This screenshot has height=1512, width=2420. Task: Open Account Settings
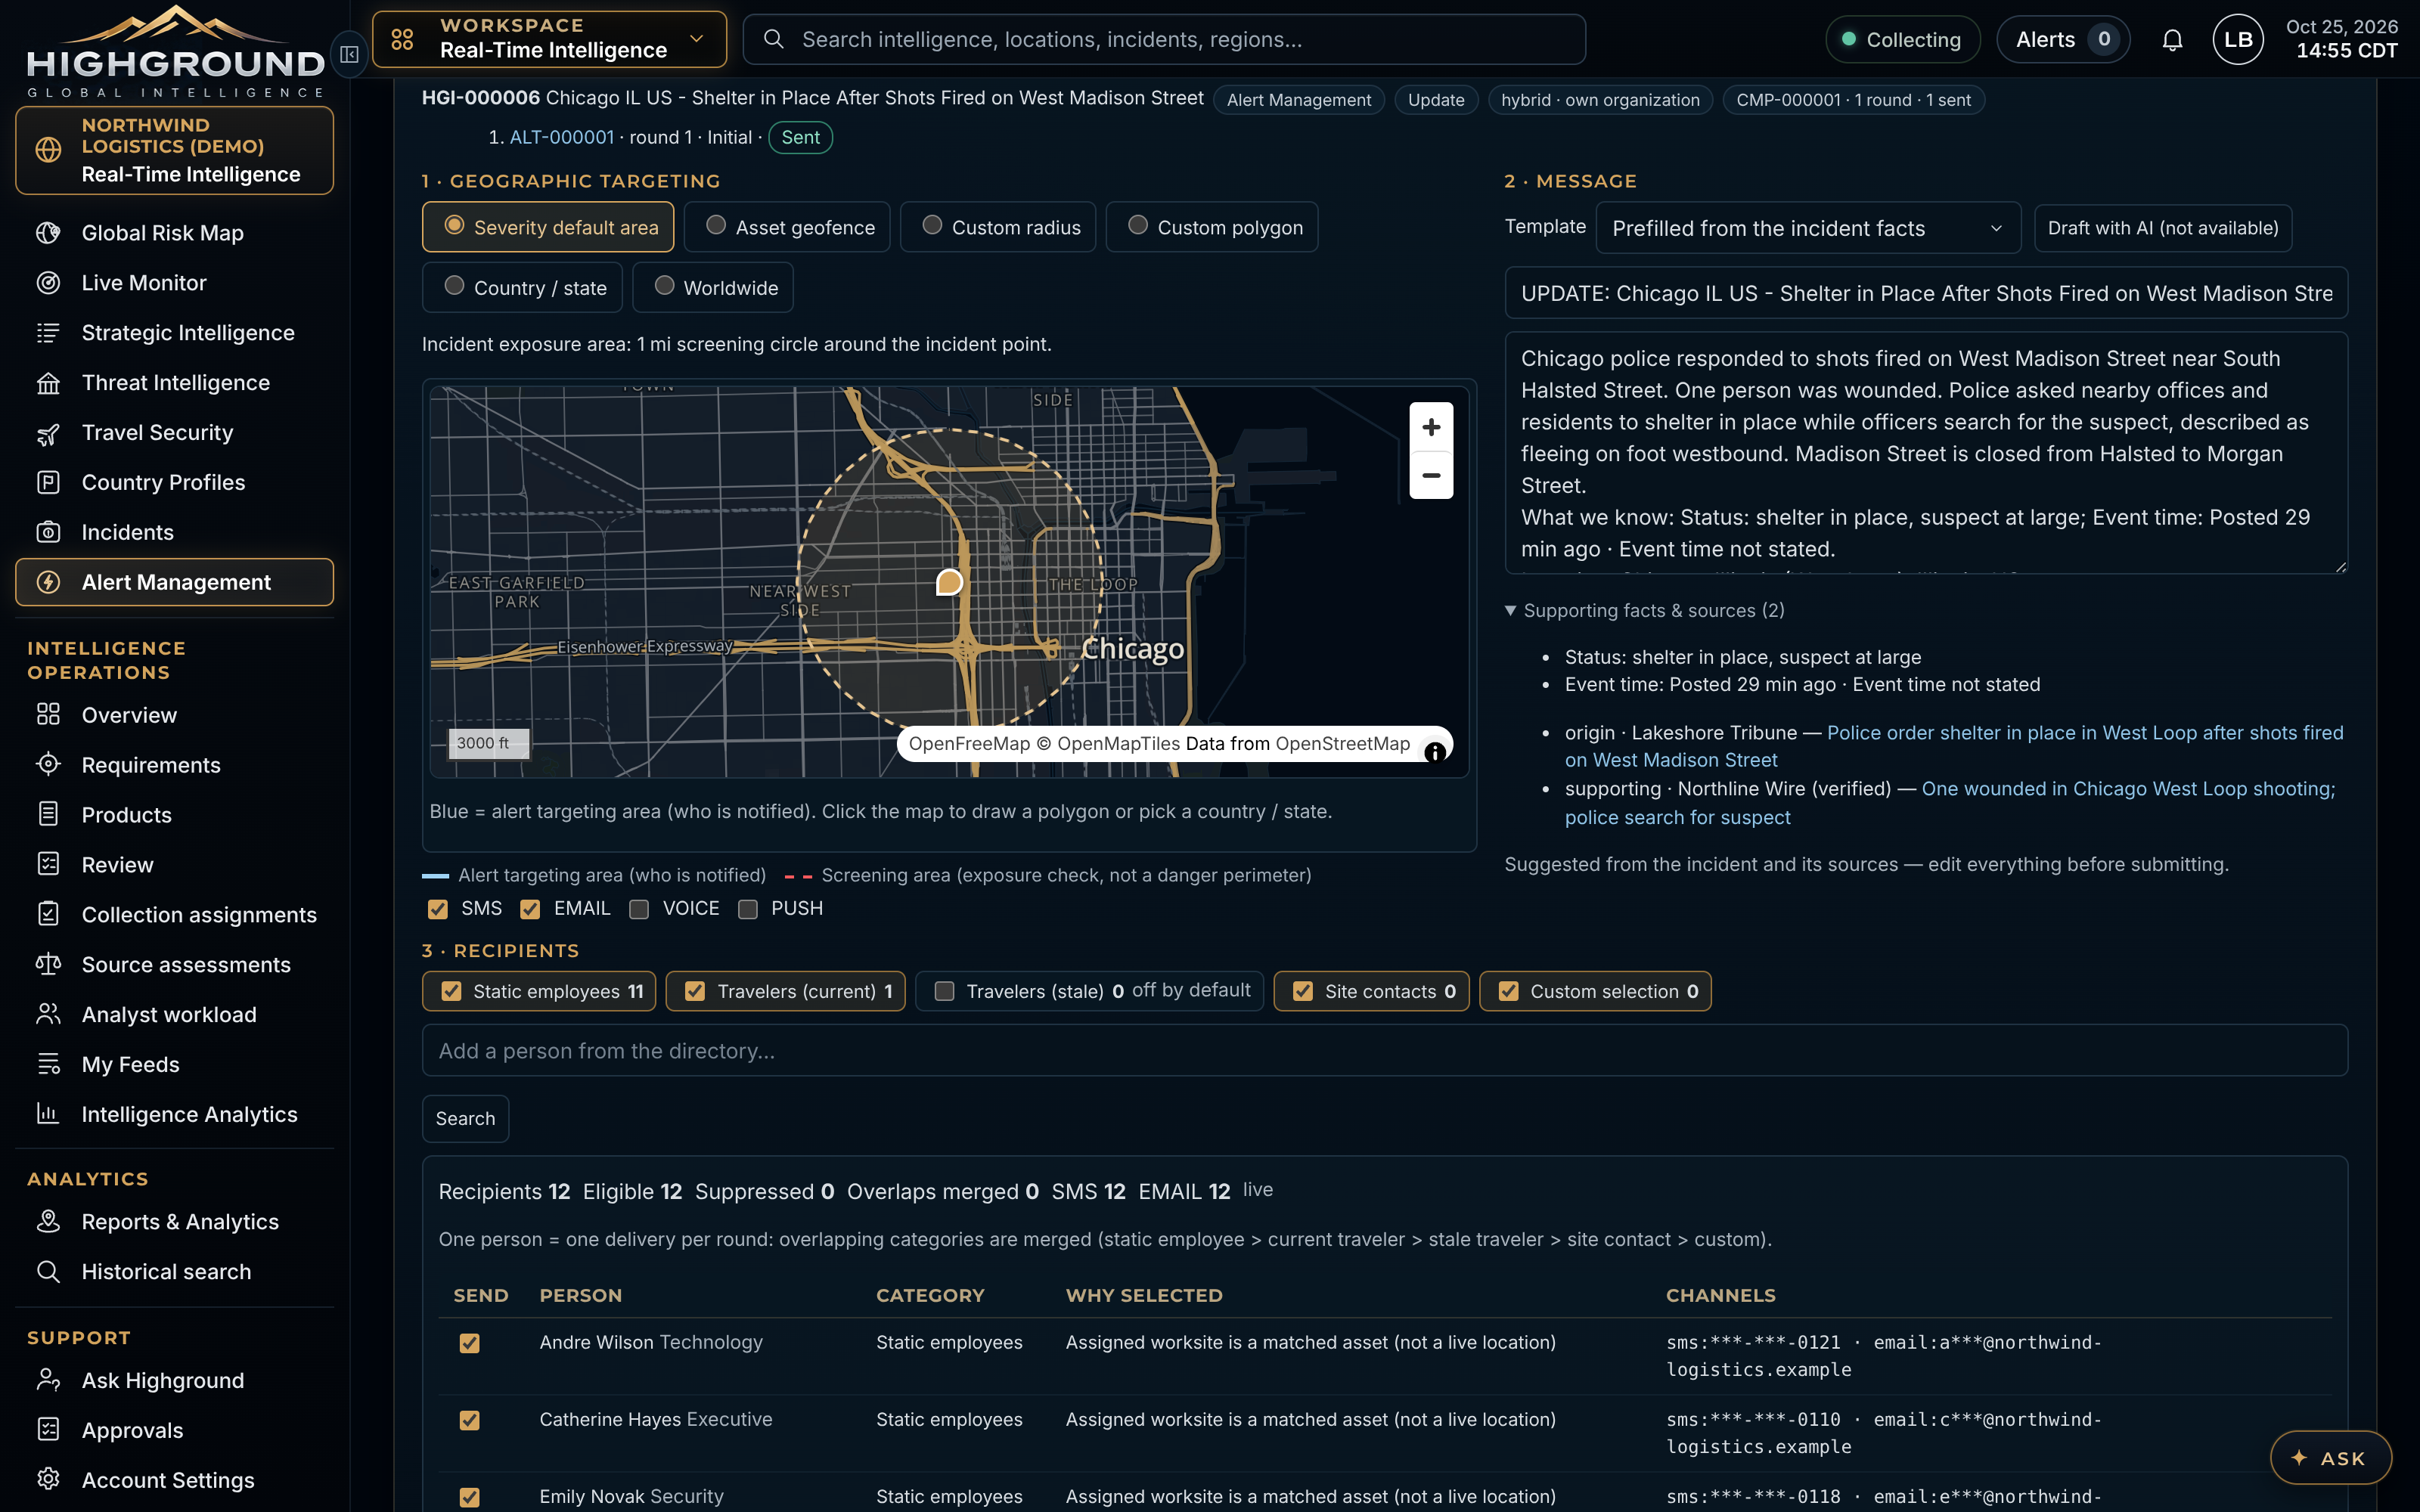click(x=175, y=1480)
